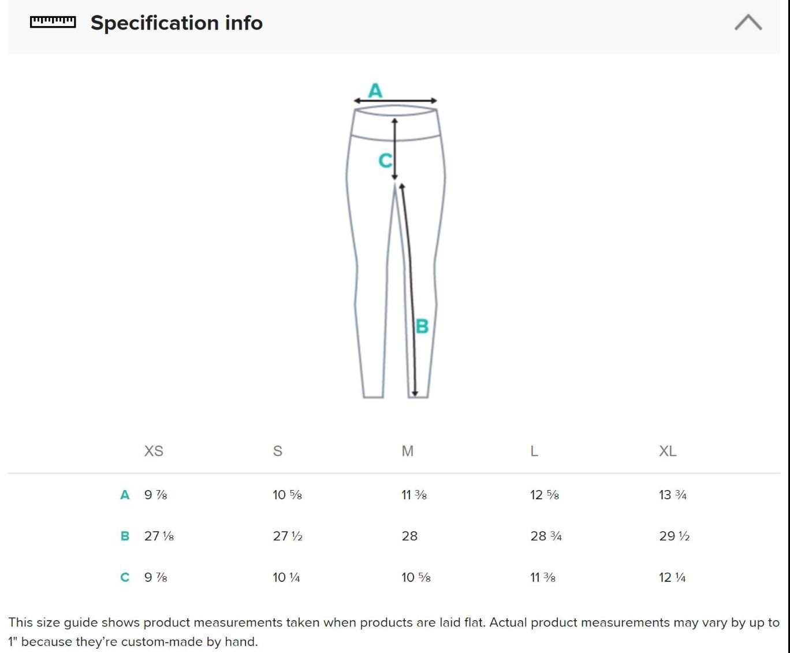Viewport: 790px width, 653px height.
Task: Collapse the Specification info section
Action: tap(748, 23)
